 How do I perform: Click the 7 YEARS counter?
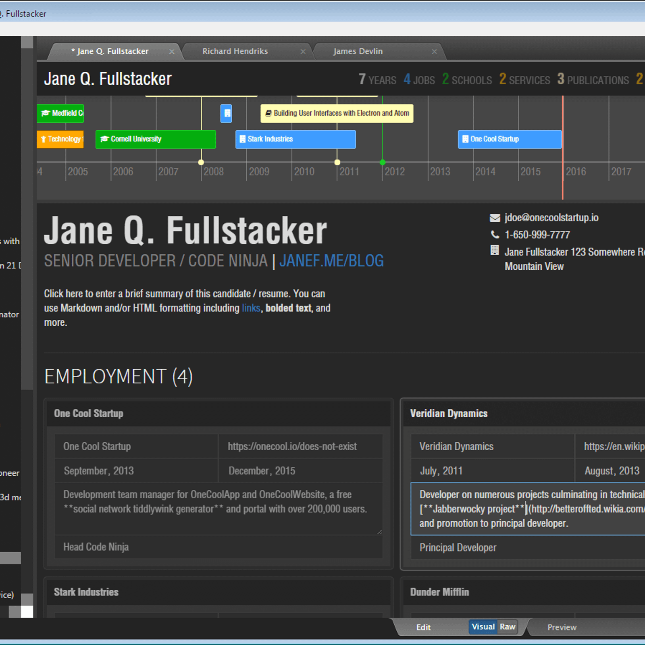(x=377, y=79)
